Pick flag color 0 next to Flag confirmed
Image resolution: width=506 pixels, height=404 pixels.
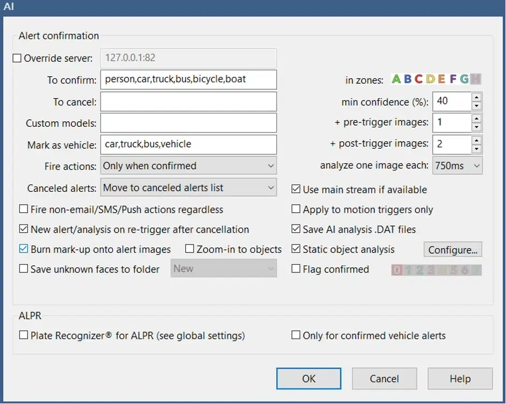397,270
